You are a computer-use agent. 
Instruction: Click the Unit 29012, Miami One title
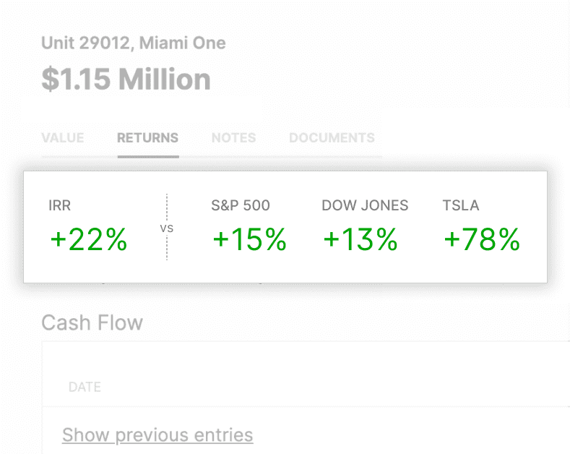(x=134, y=43)
